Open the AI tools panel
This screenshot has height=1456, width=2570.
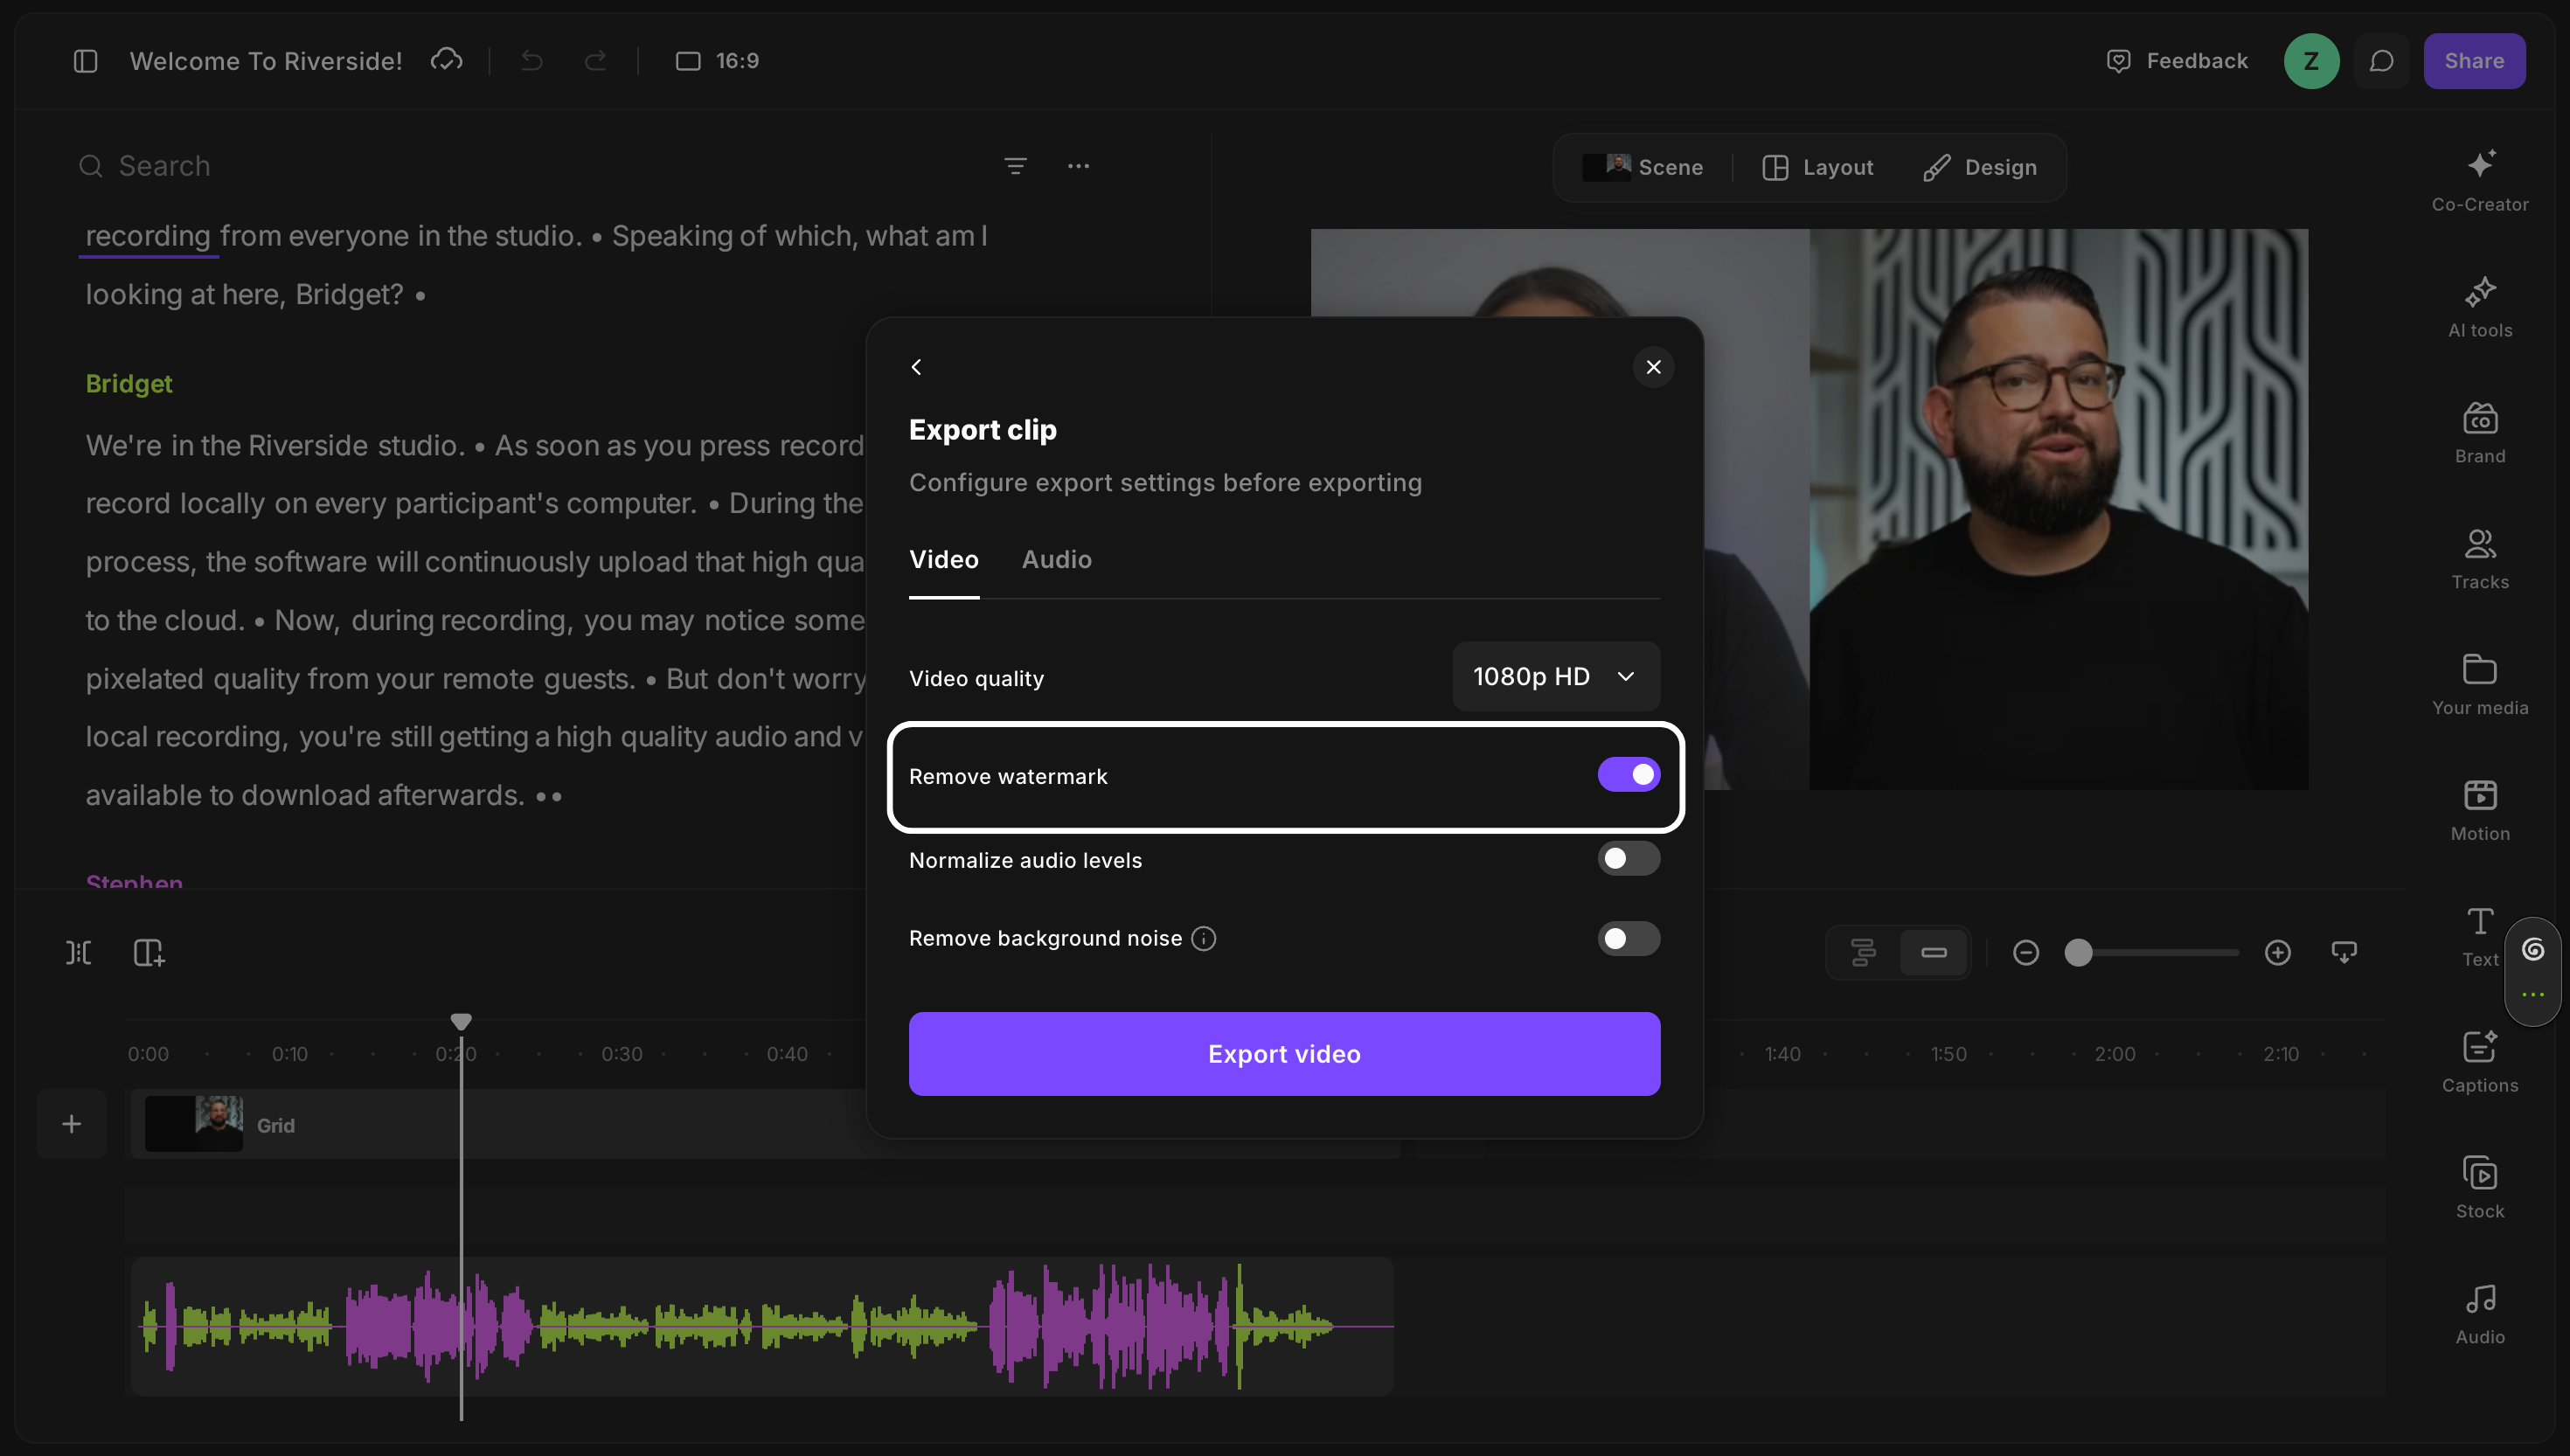[x=2480, y=307]
